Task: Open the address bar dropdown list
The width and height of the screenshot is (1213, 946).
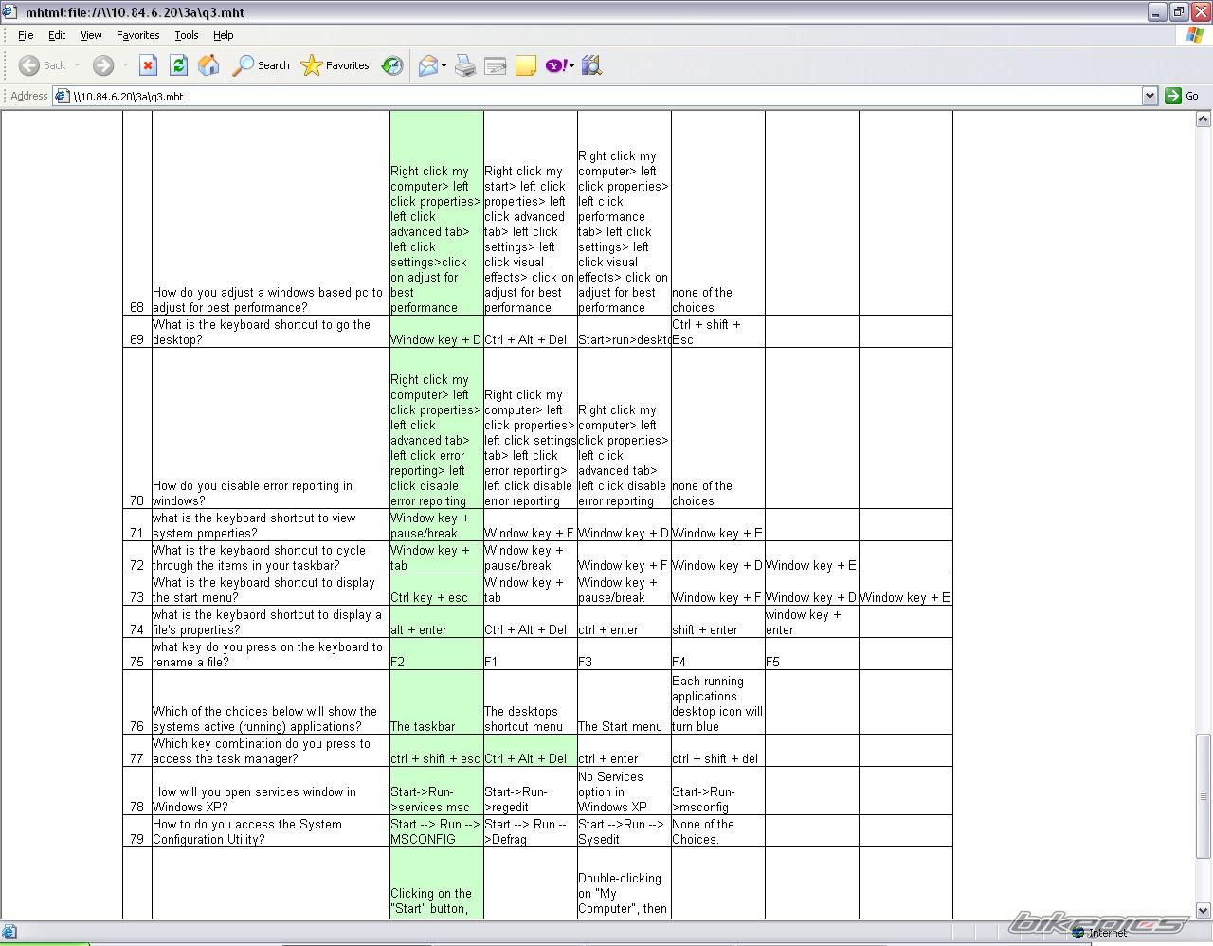Action: (1150, 96)
